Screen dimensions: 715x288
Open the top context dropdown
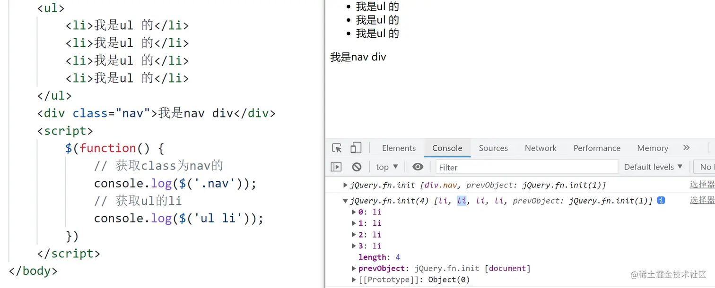point(387,167)
